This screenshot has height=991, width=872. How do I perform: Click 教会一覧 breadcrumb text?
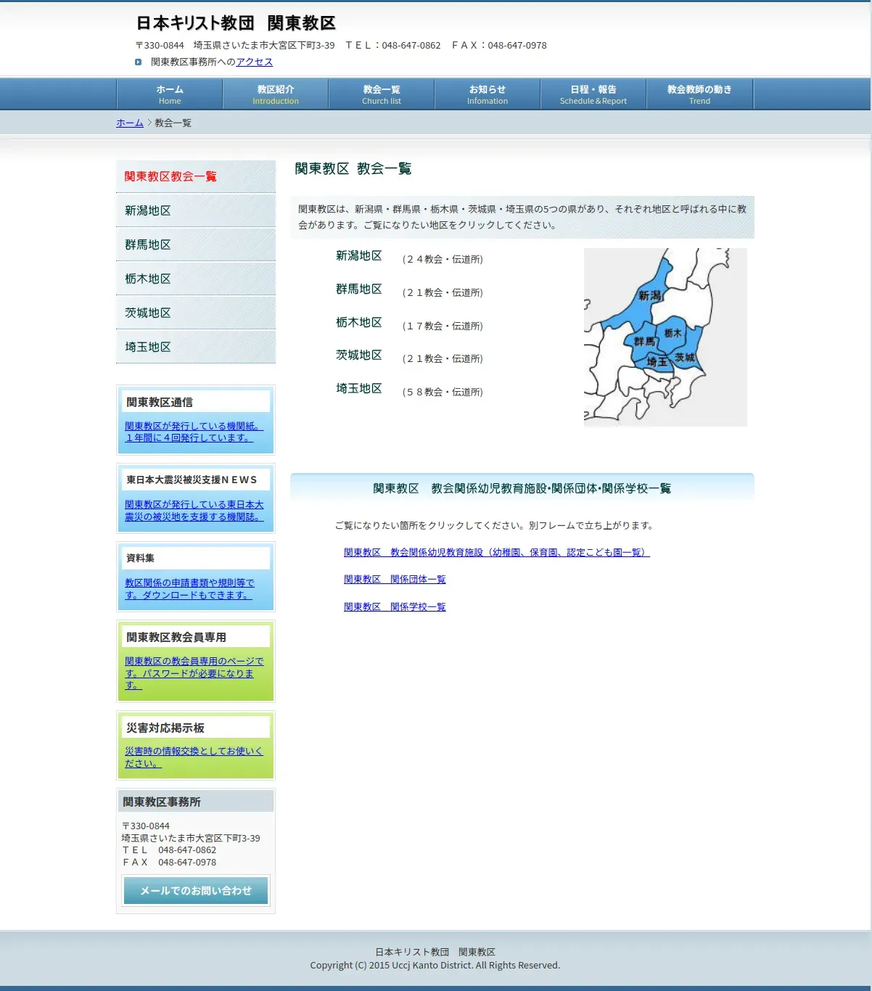173,123
